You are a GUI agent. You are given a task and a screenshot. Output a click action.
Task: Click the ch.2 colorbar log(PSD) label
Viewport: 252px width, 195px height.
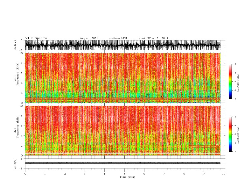pyautogui.click(x=238, y=135)
